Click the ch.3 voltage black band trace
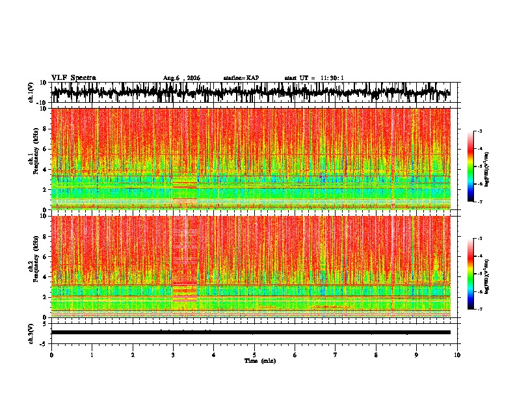This screenshot has width=515, height=398. click(x=250, y=332)
